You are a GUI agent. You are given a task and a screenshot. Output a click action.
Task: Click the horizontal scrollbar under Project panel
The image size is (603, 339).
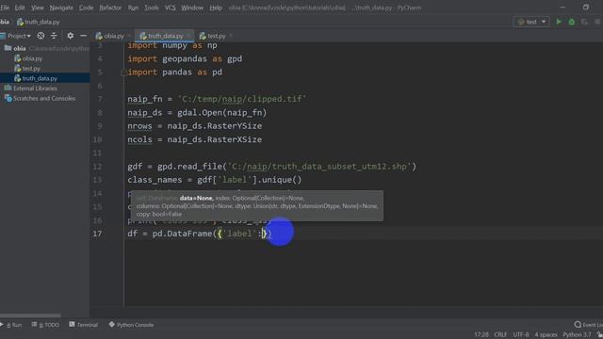tap(30, 315)
